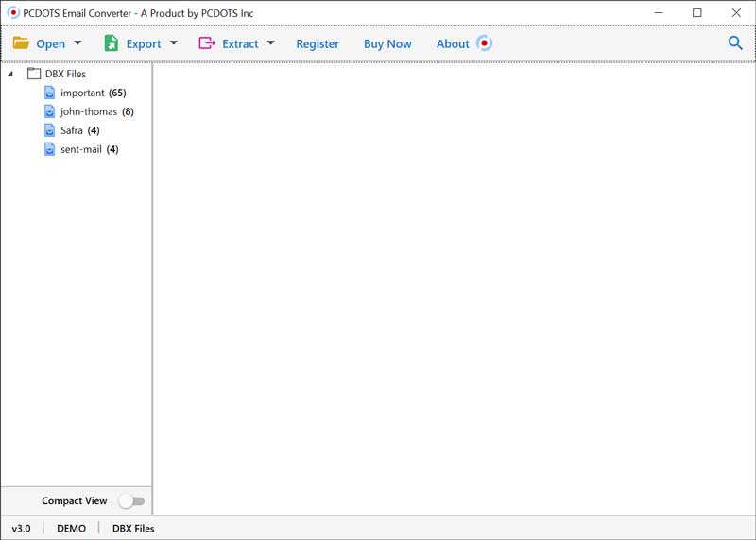Click the PCDOTS logo beside About
Image resolution: width=756 pixels, height=540 pixels.
(x=484, y=43)
